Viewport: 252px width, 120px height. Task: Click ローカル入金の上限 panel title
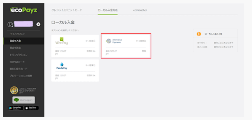[213, 34]
